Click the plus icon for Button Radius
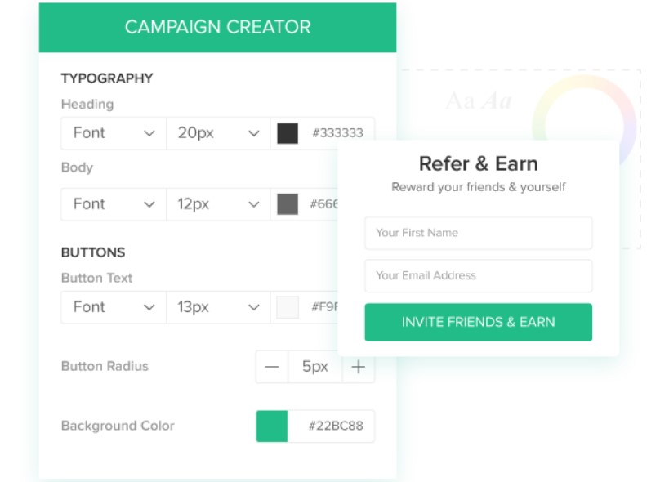This screenshot has width=669, height=482. point(359,367)
